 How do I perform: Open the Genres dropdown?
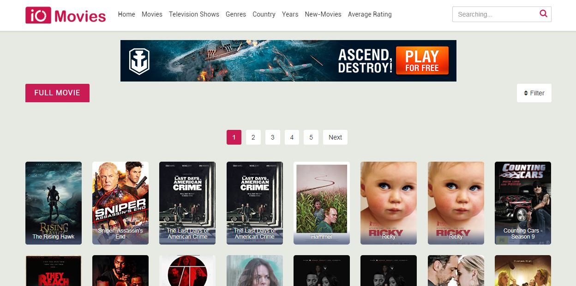236,14
